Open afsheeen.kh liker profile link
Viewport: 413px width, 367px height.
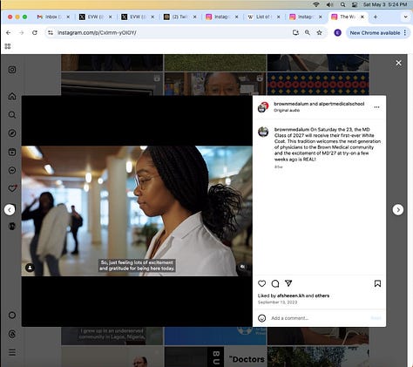pyautogui.click(x=290, y=296)
